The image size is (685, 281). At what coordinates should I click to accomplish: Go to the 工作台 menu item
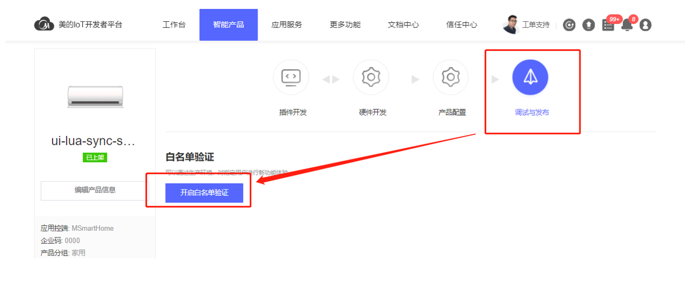pyautogui.click(x=174, y=25)
